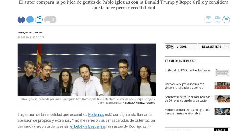Open the VÍDEOS tab
This screenshot has height=131, width=233.
pyautogui.click(x=181, y=47)
